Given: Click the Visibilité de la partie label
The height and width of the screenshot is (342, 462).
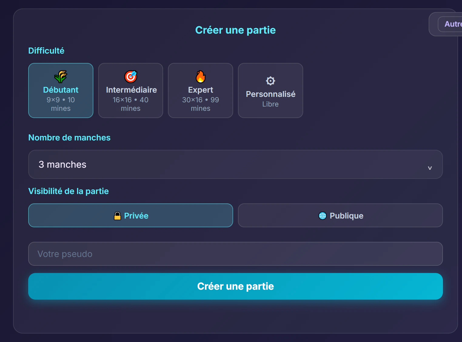Looking at the screenshot, I should [x=69, y=191].
